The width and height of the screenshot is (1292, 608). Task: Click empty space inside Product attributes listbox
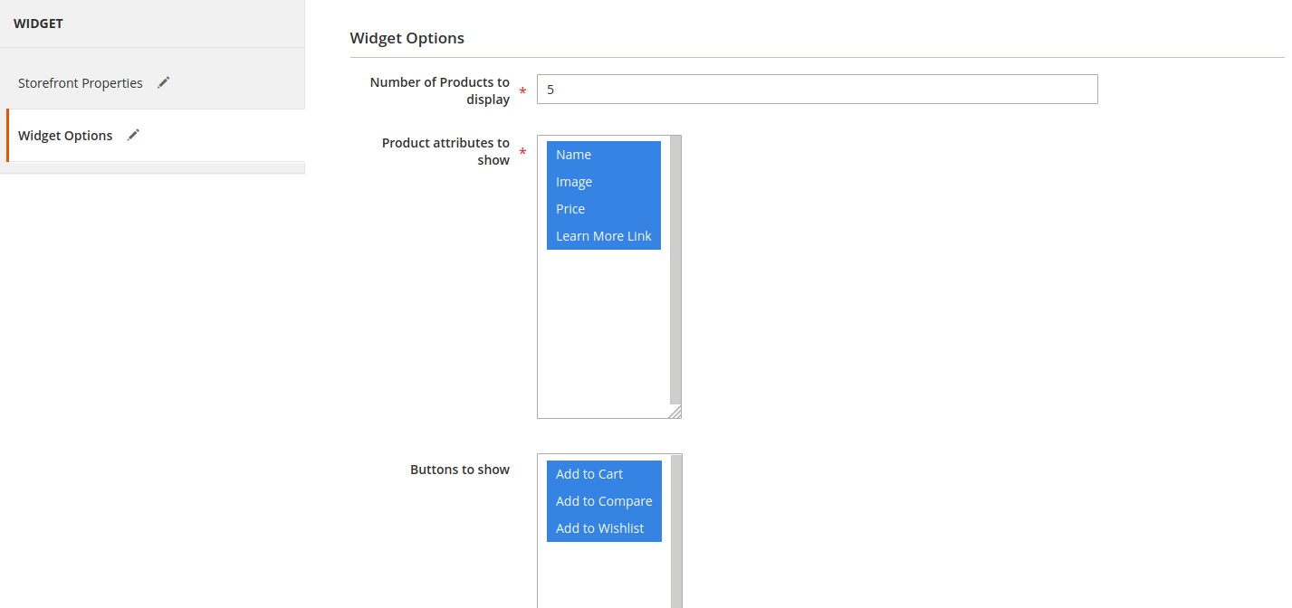click(603, 335)
